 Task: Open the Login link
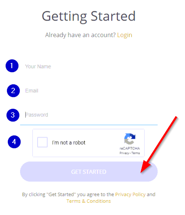[125, 35]
